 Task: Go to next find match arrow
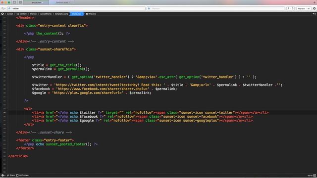tap(293, 8)
